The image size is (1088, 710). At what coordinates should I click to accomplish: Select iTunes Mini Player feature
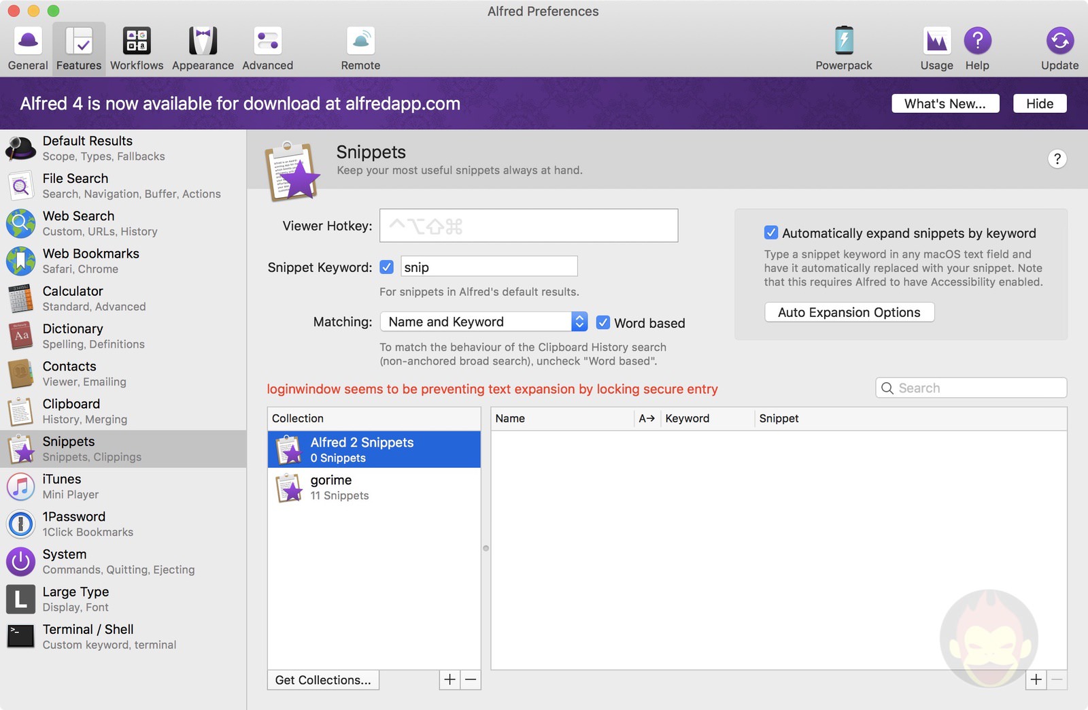[123, 486]
